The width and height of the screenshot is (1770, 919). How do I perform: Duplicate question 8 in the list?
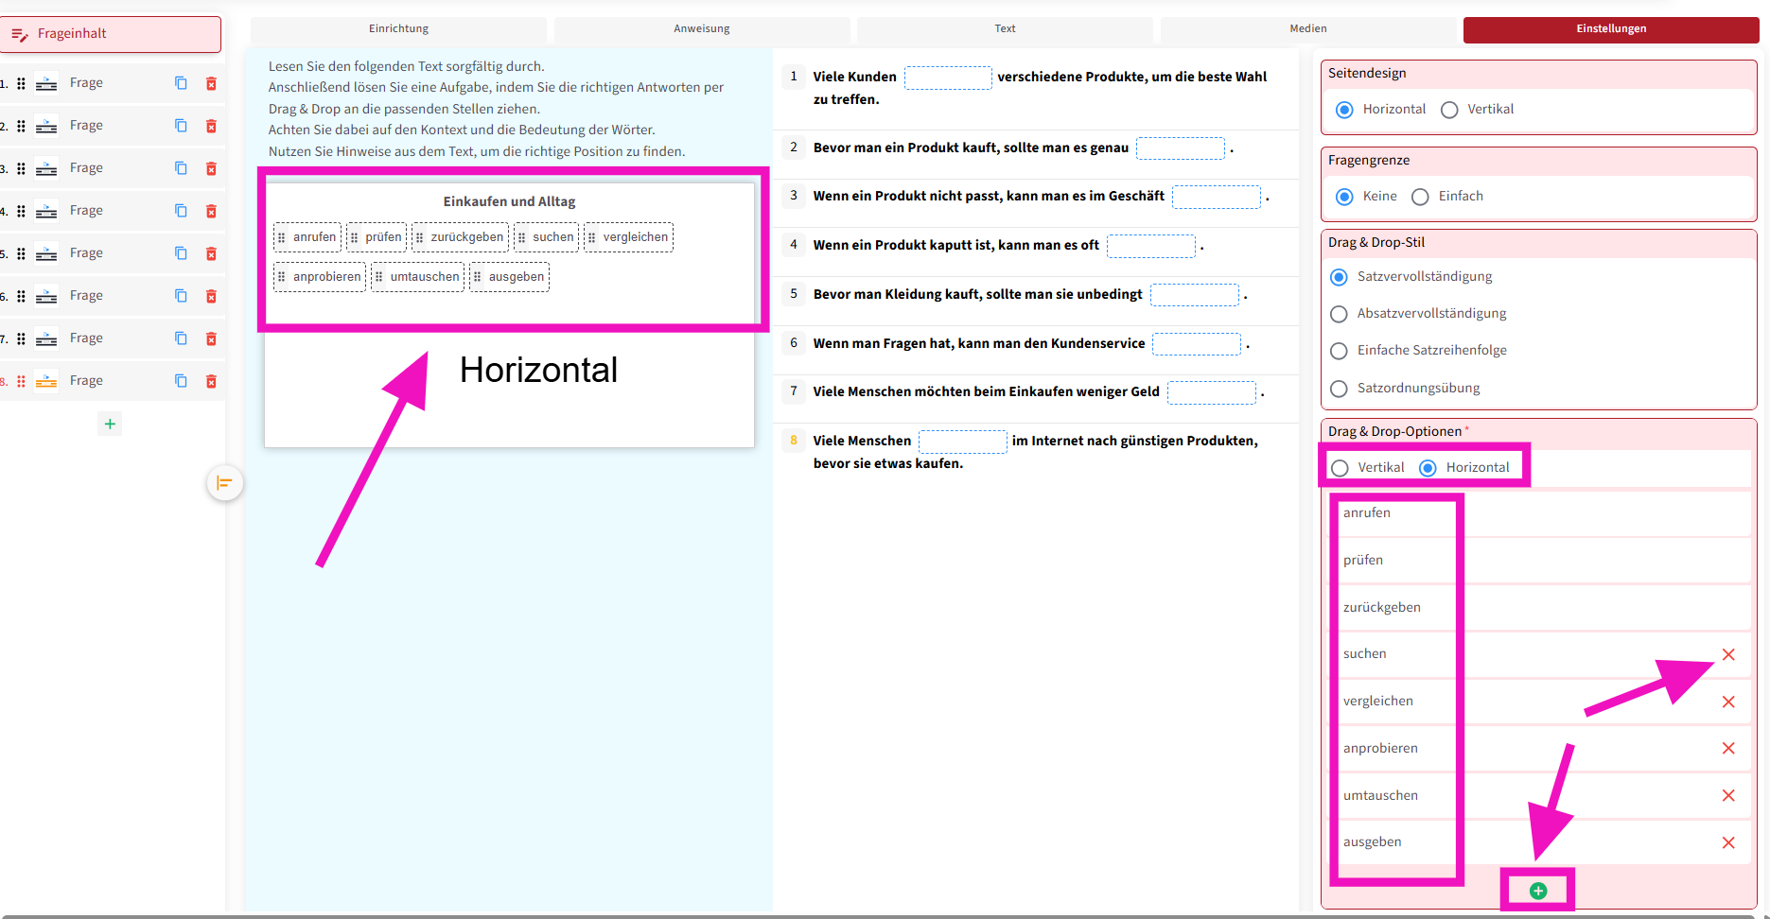coord(181,381)
